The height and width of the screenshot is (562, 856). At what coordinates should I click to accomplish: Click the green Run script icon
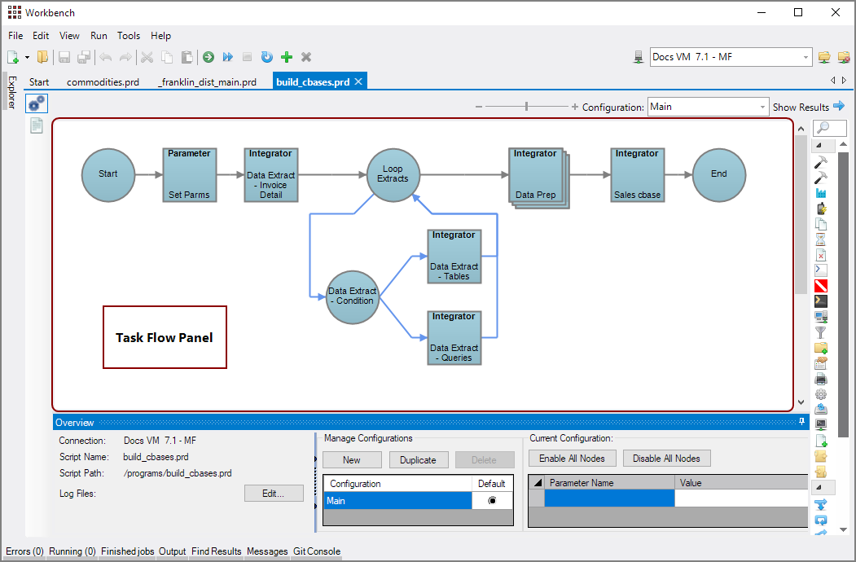pos(209,57)
